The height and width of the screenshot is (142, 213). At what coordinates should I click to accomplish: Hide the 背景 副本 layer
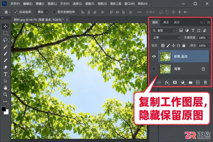click(154, 57)
